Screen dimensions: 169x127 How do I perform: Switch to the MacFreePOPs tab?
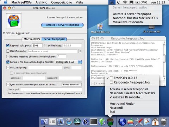coord(32,39)
